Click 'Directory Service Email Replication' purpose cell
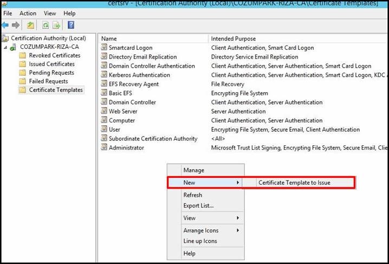Image resolution: width=389 pixels, height=264 pixels. 255,57
